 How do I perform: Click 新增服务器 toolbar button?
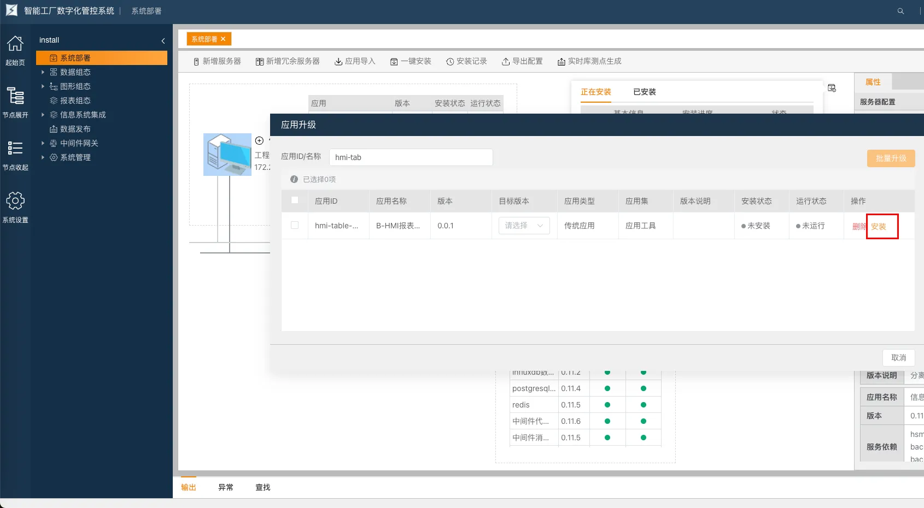point(217,61)
